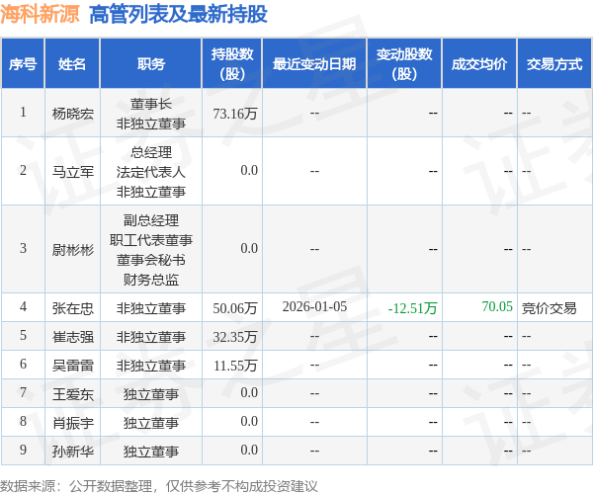Click the 交易方式 column header
Viewport: 593px width, 495px height.
pos(554,64)
